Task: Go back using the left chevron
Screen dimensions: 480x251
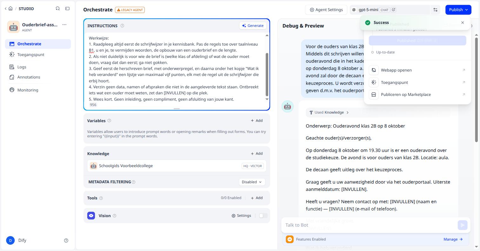Action: point(6,9)
